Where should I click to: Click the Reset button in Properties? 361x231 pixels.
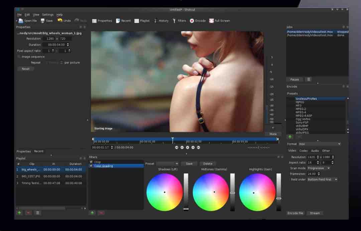coord(25,69)
